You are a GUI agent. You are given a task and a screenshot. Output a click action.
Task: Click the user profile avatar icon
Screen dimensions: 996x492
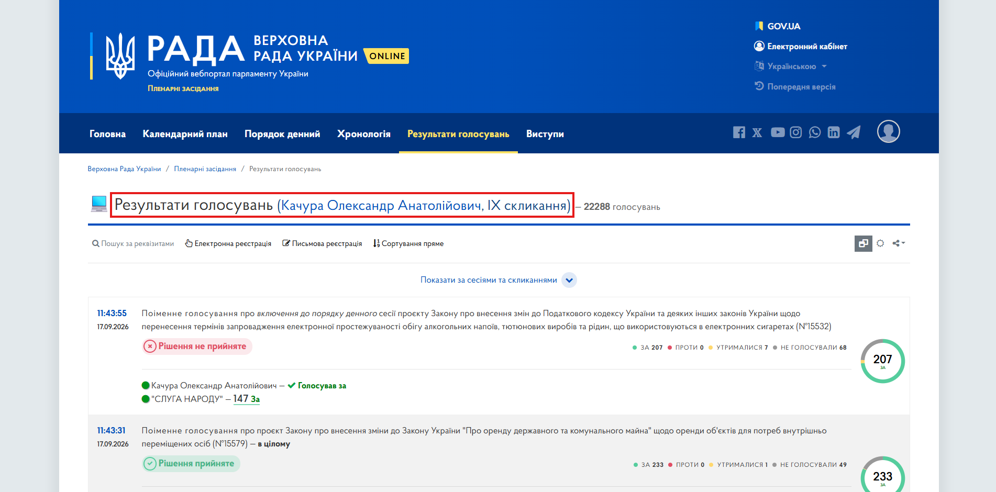coord(889,131)
